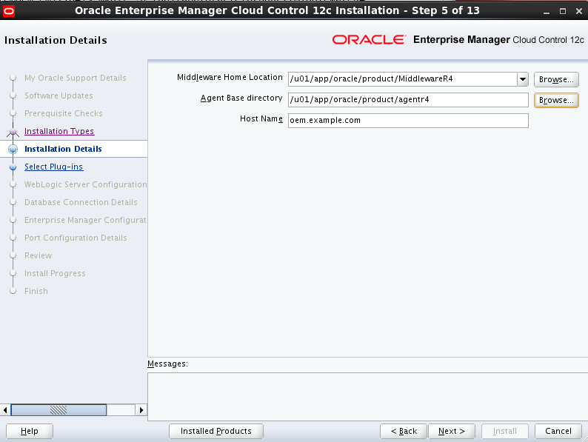The height and width of the screenshot is (442, 588).
Task: Click the Port Configuration Details step
Action: coord(76,238)
